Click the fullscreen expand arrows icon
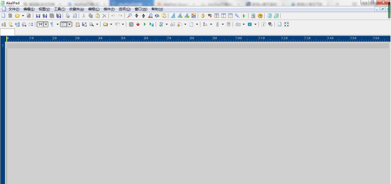391x184 pixels. click(x=287, y=24)
